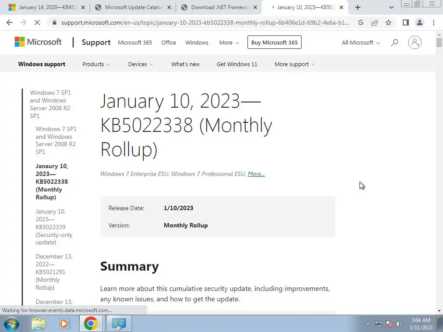Click the Chrome taskbar icon
This screenshot has height=332, width=443.
click(x=91, y=323)
